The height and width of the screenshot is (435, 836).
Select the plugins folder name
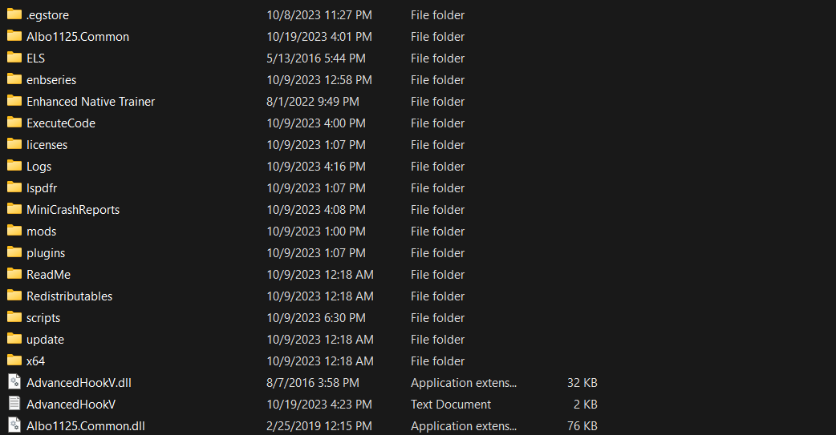pyautogui.click(x=46, y=253)
